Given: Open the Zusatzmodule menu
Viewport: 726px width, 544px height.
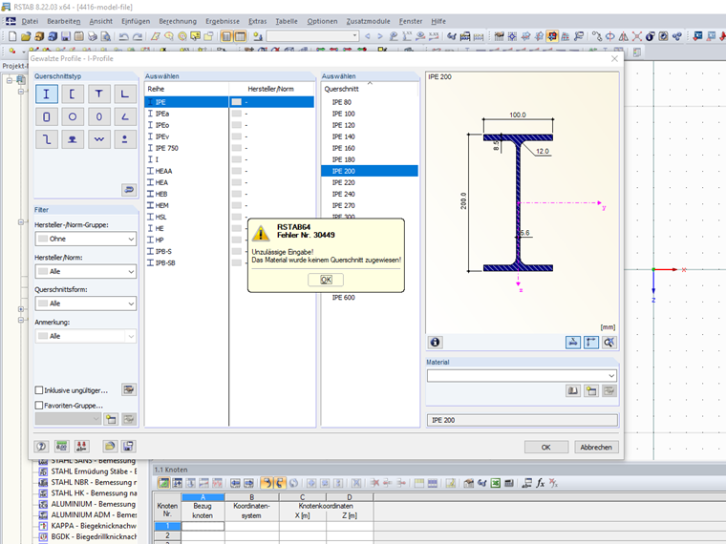Looking at the screenshot, I should click(367, 21).
